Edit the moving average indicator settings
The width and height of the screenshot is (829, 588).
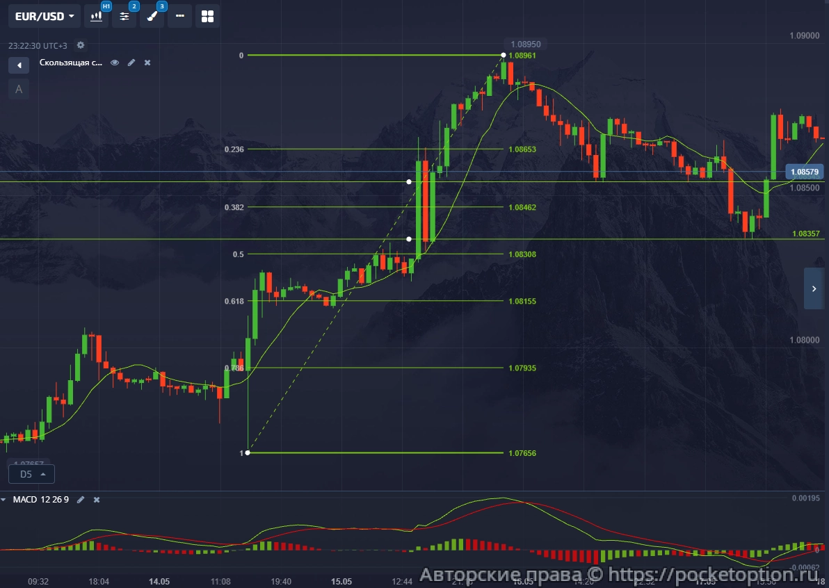tap(131, 63)
